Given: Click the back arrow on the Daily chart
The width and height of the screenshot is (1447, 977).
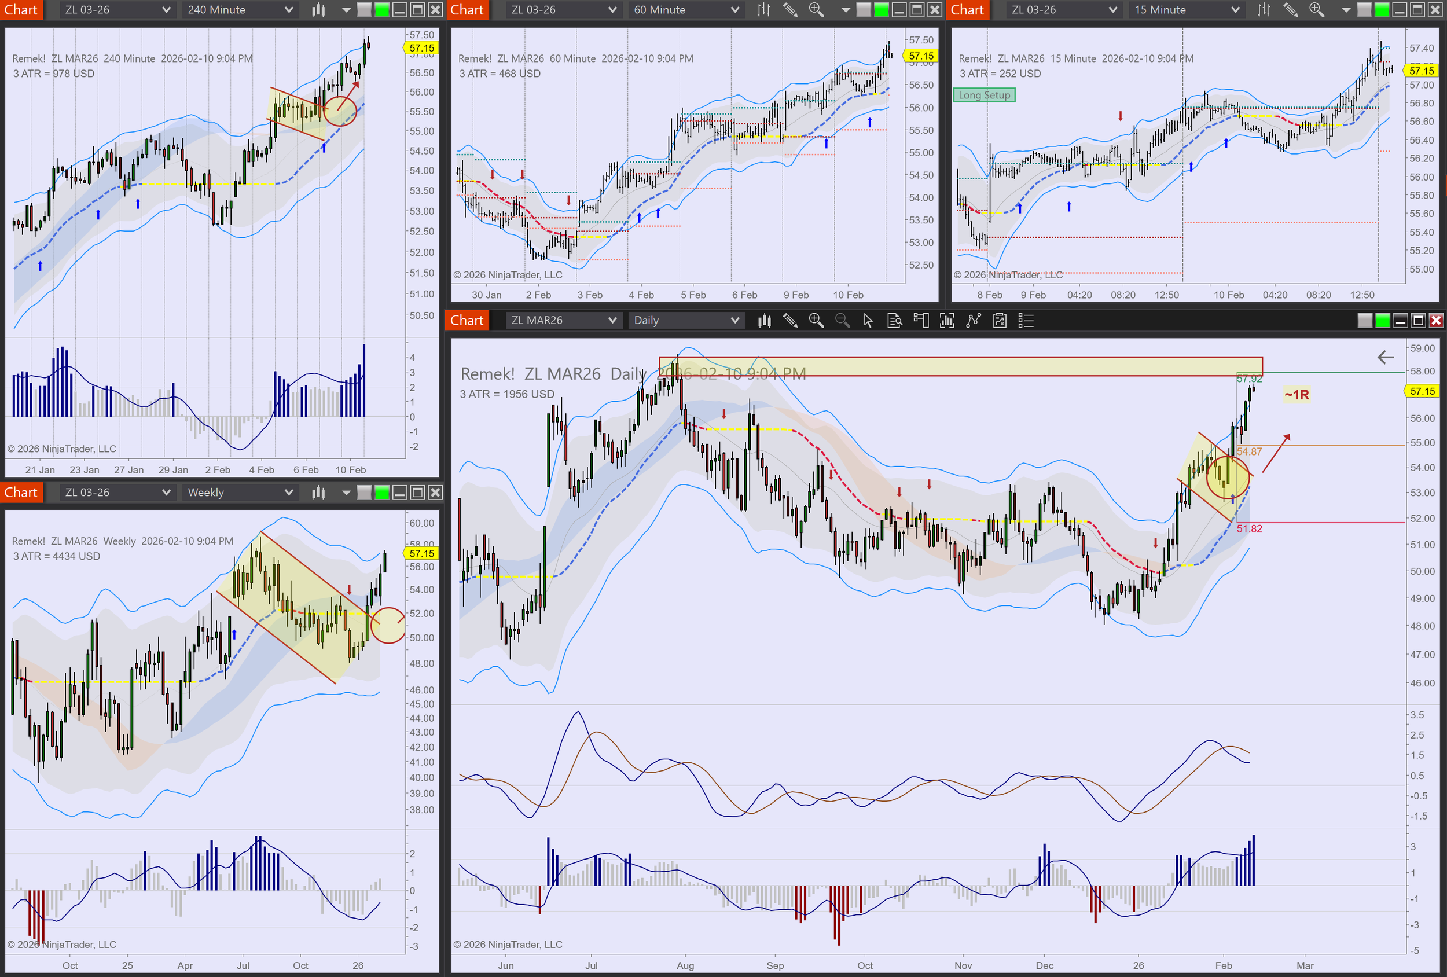Looking at the screenshot, I should pos(1386,358).
